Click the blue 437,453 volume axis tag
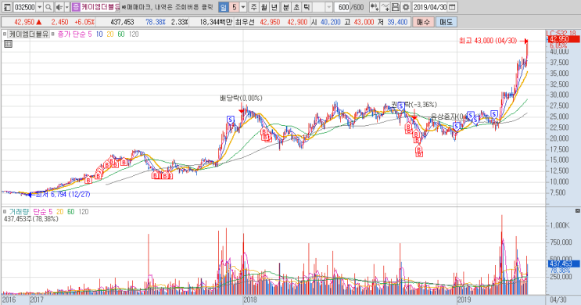The width and height of the screenshot is (581, 305). [x=563, y=264]
